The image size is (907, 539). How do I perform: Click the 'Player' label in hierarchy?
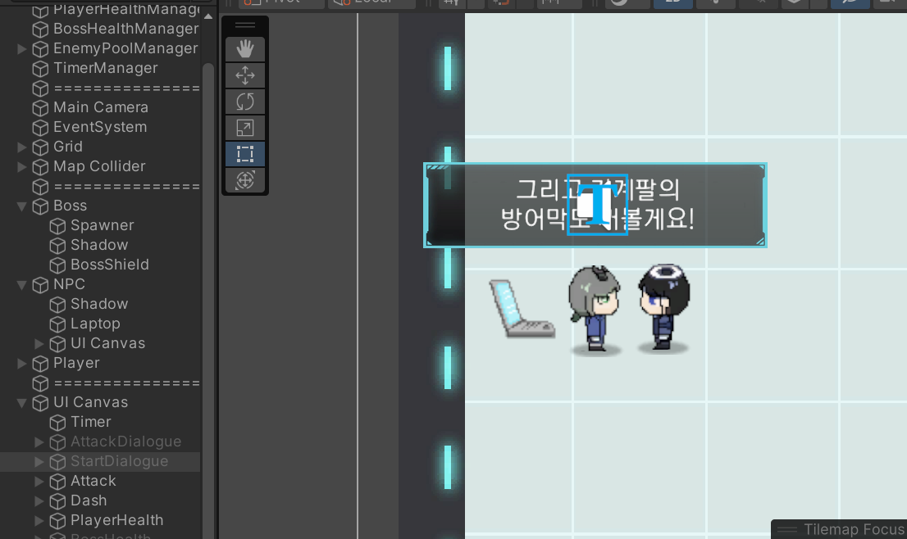(x=76, y=363)
